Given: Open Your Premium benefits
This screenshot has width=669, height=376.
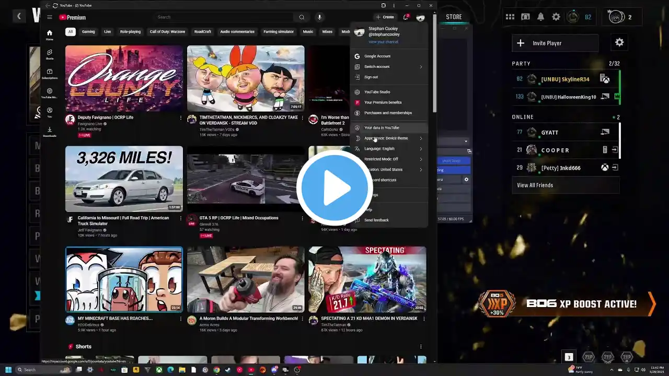Looking at the screenshot, I should click(x=389, y=102).
